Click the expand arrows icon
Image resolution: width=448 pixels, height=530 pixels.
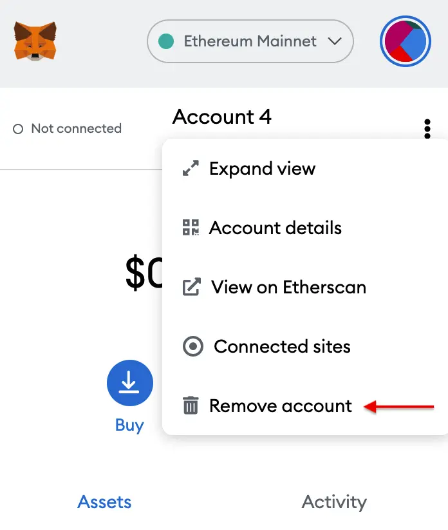[191, 168]
